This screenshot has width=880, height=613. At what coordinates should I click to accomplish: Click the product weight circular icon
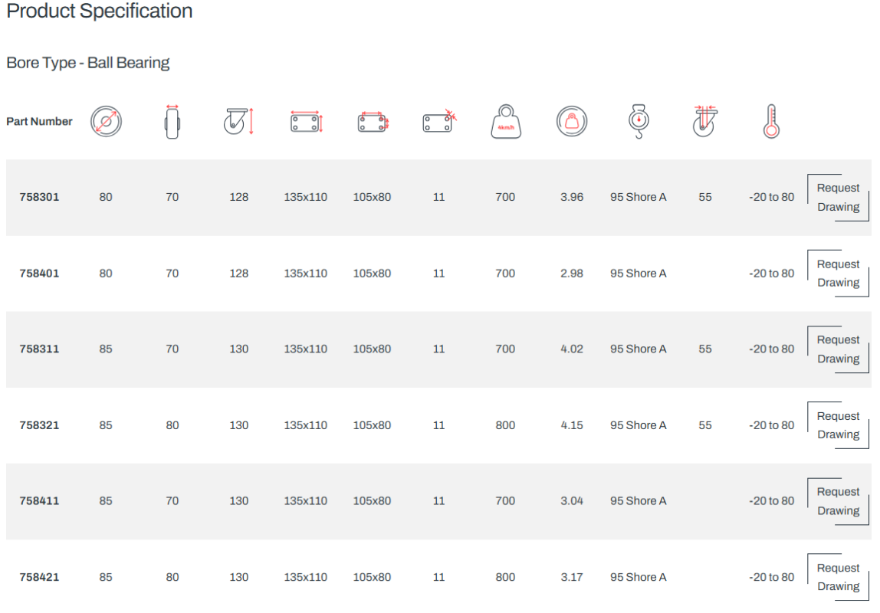[572, 121]
